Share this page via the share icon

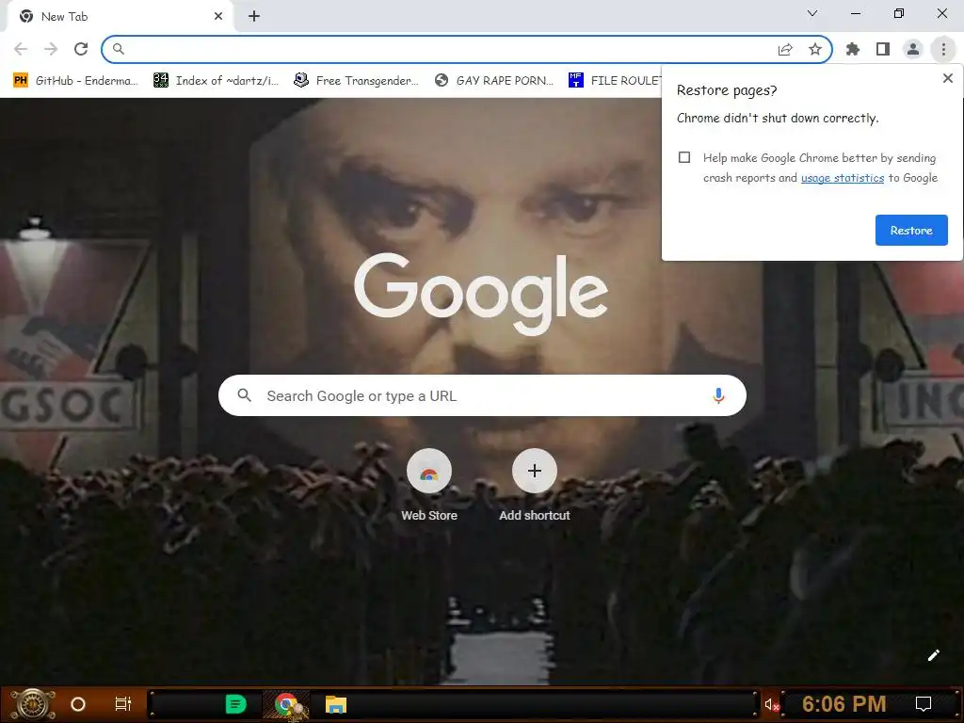[785, 49]
